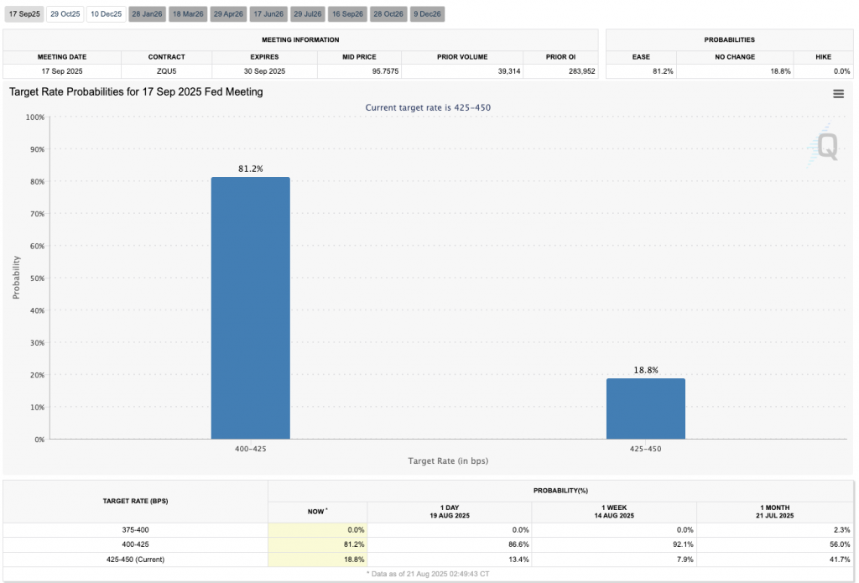Click the ZQU5 contract cell
859x583 pixels.
coord(166,71)
